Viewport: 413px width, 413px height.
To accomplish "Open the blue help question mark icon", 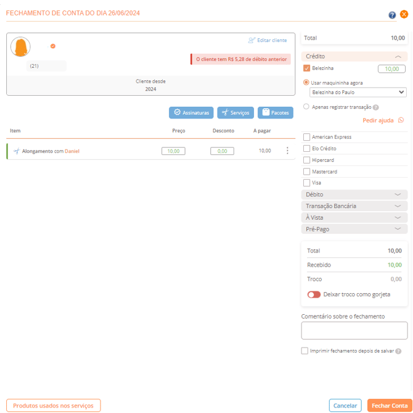I will [x=392, y=15].
